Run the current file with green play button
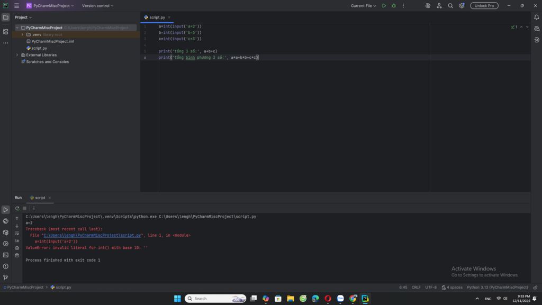This screenshot has width=542, height=305. click(384, 6)
